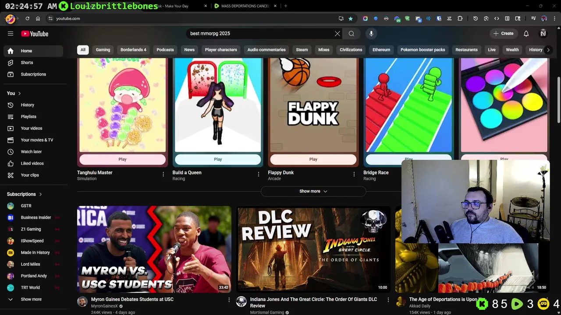Screen dimensions: 561x315
Task: Open Liked videos
Action: (33, 163)
